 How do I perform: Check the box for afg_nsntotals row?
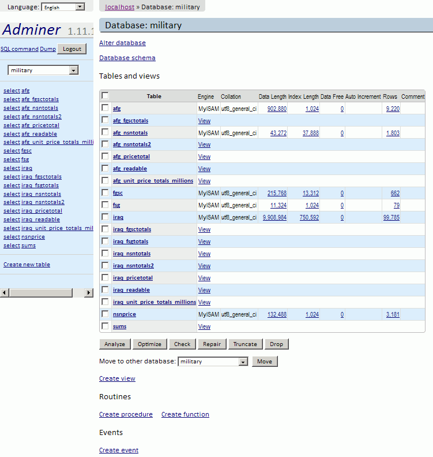pos(105,132)
